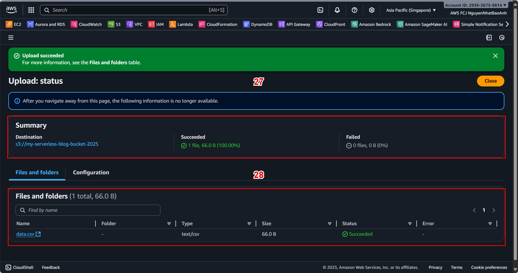
Task: Click the 66.0 B size cell
Action: [x=269, y=234]
